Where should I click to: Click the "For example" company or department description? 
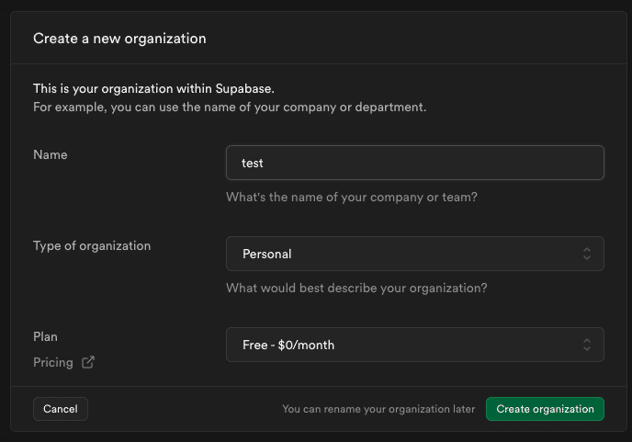point(230,107)
